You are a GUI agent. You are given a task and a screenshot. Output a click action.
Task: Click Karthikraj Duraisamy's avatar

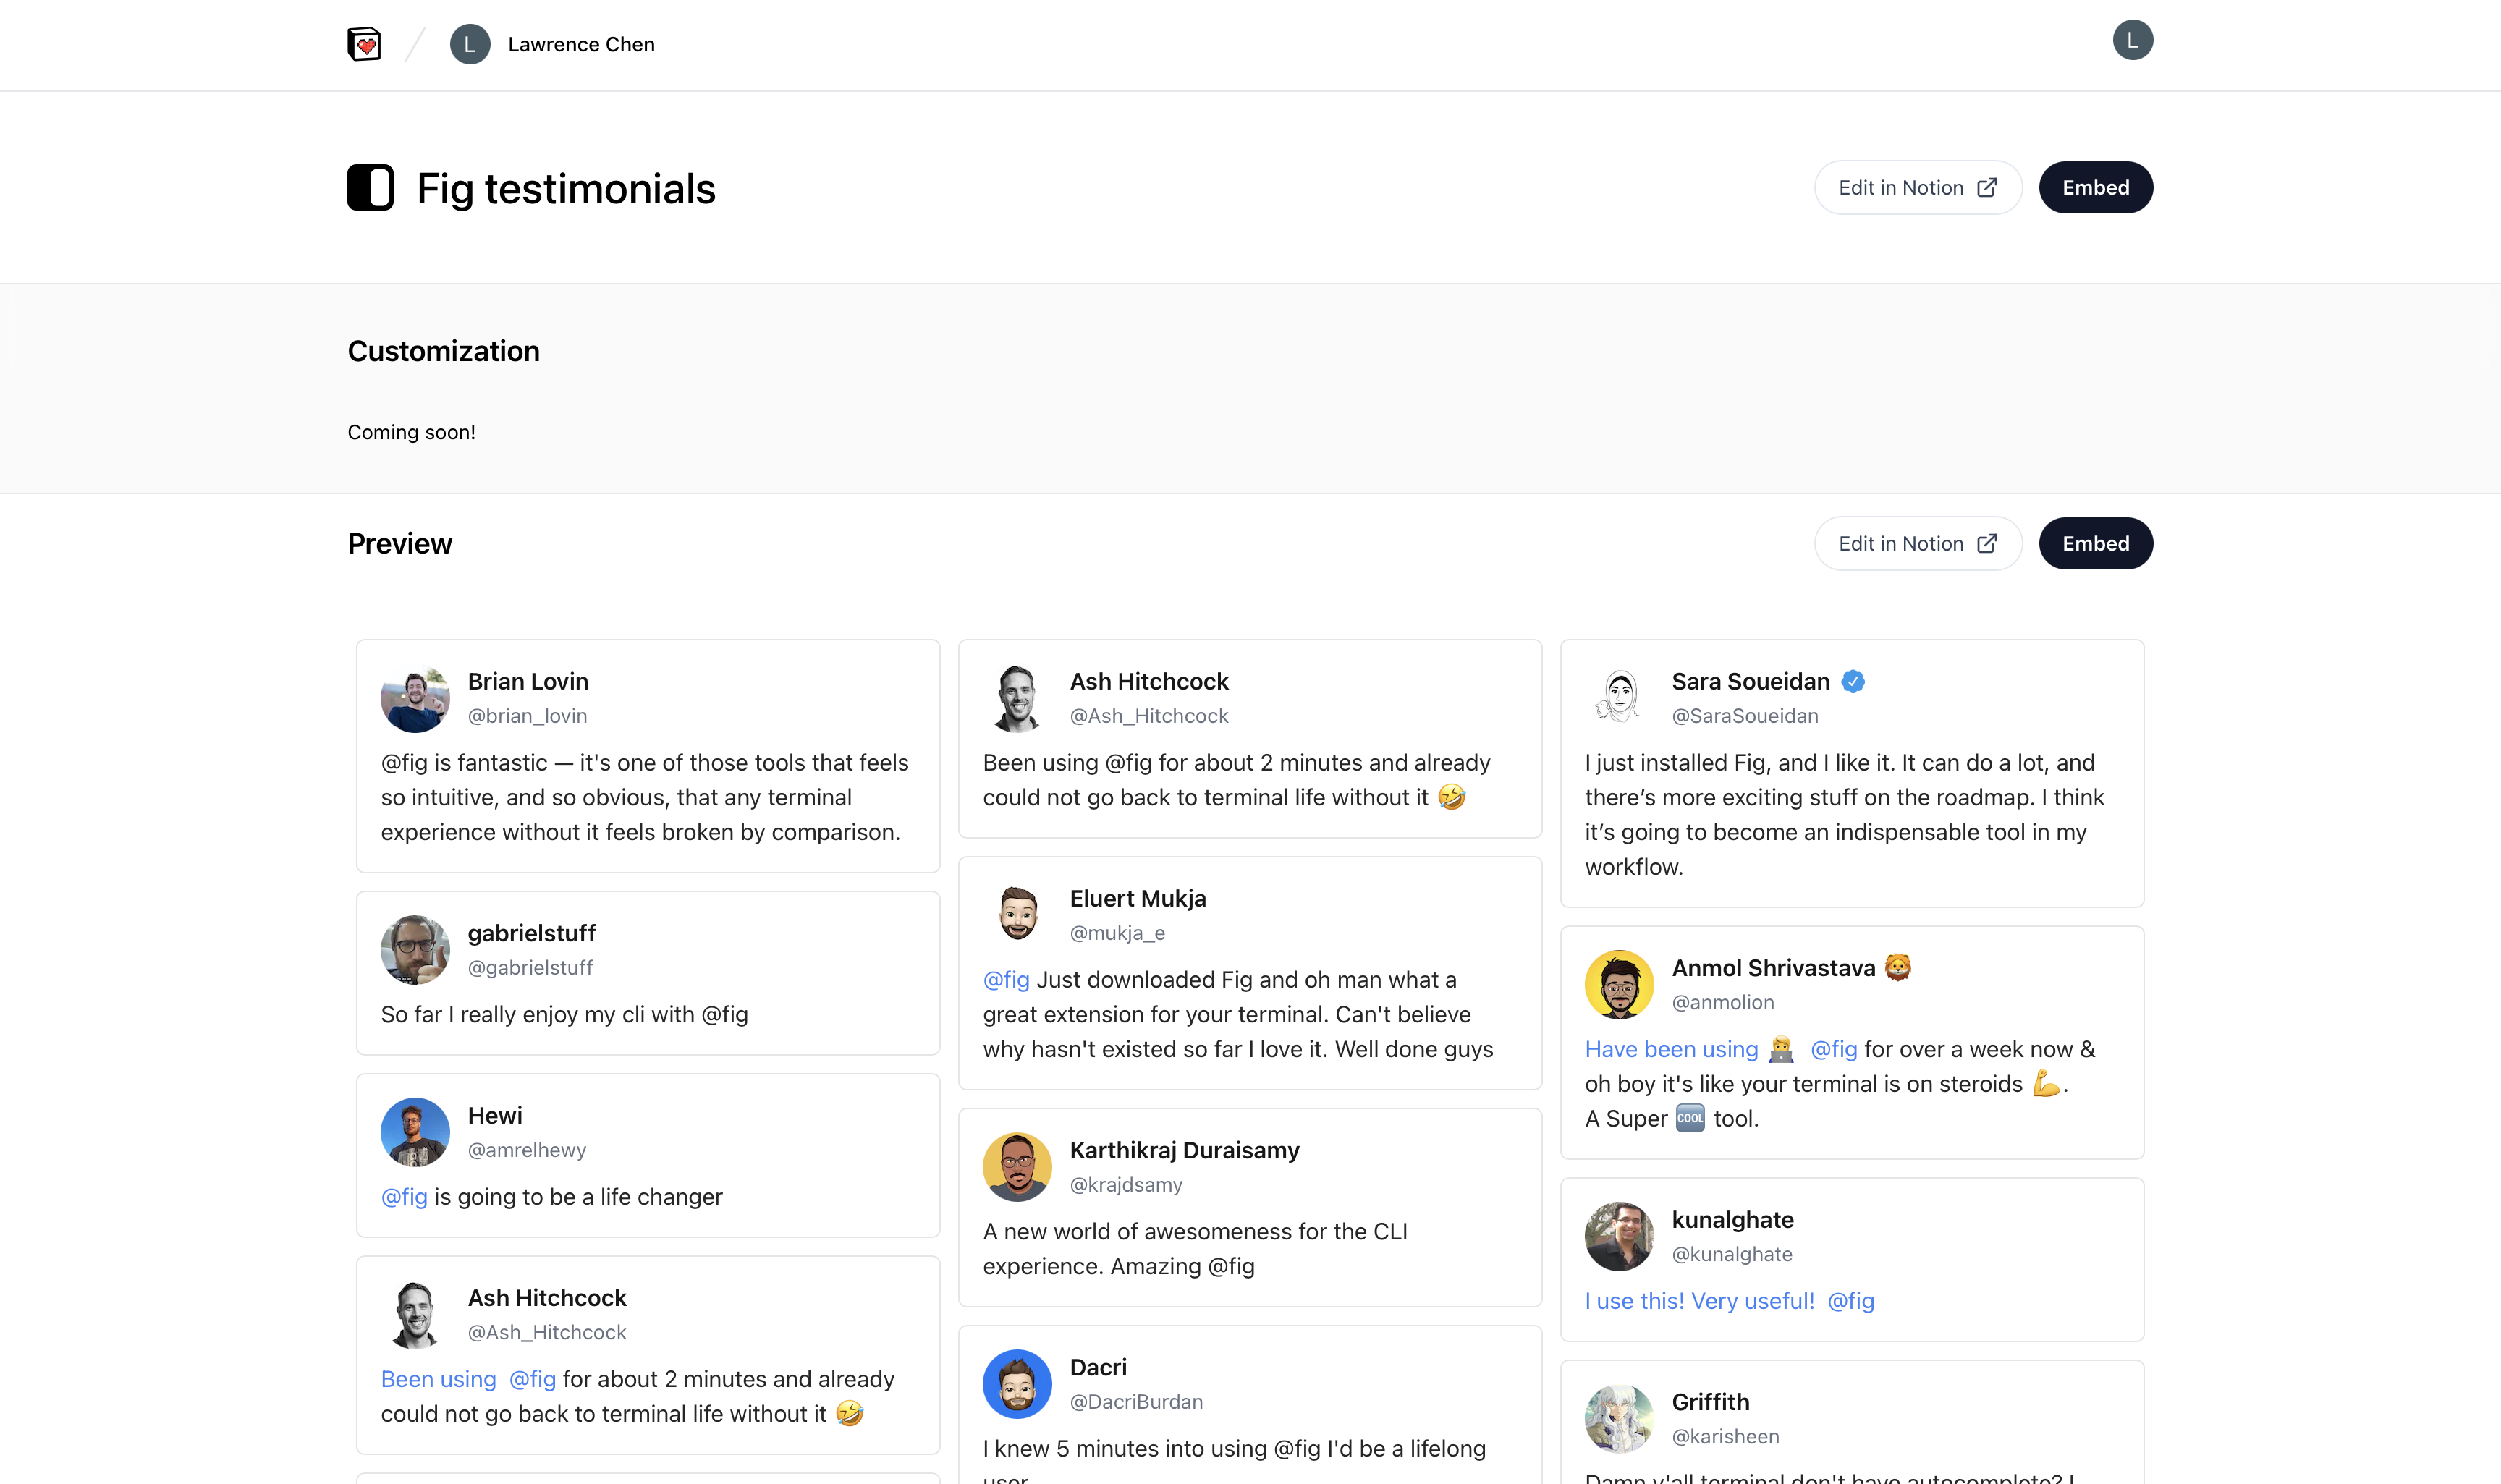(x=1017, y=1167)
